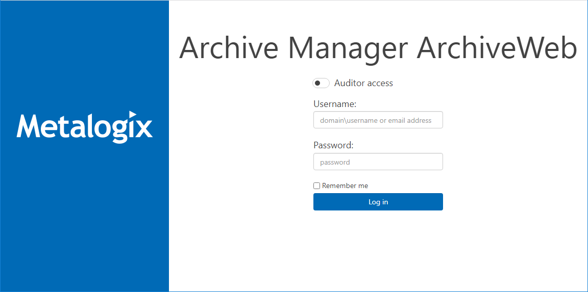Toggle the Auditor access switch
588x292 pixels.
click(321, 83)
